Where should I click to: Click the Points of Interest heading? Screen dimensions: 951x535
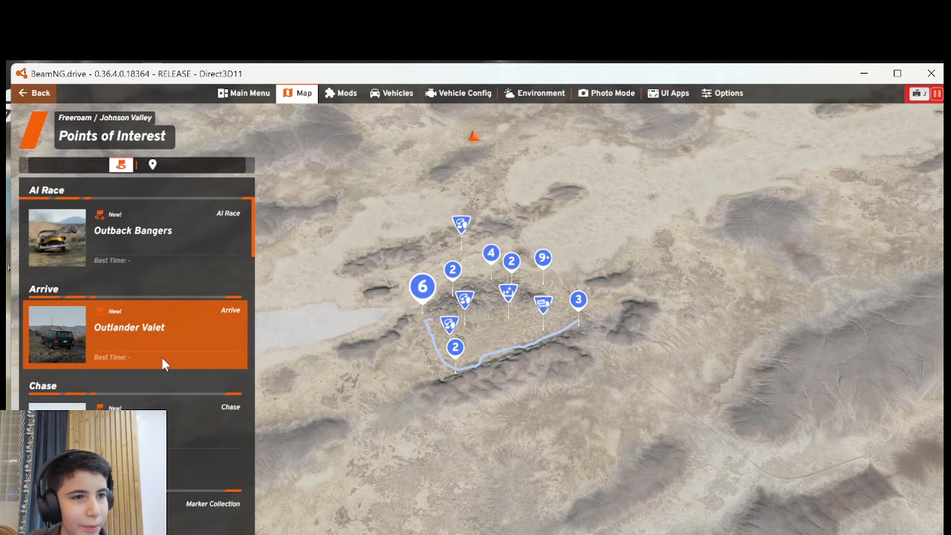pyautogui.click(x=112, y=136)
